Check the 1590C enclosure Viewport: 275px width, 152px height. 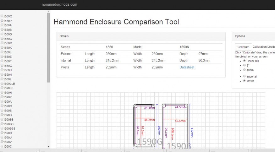pos(2,146)
